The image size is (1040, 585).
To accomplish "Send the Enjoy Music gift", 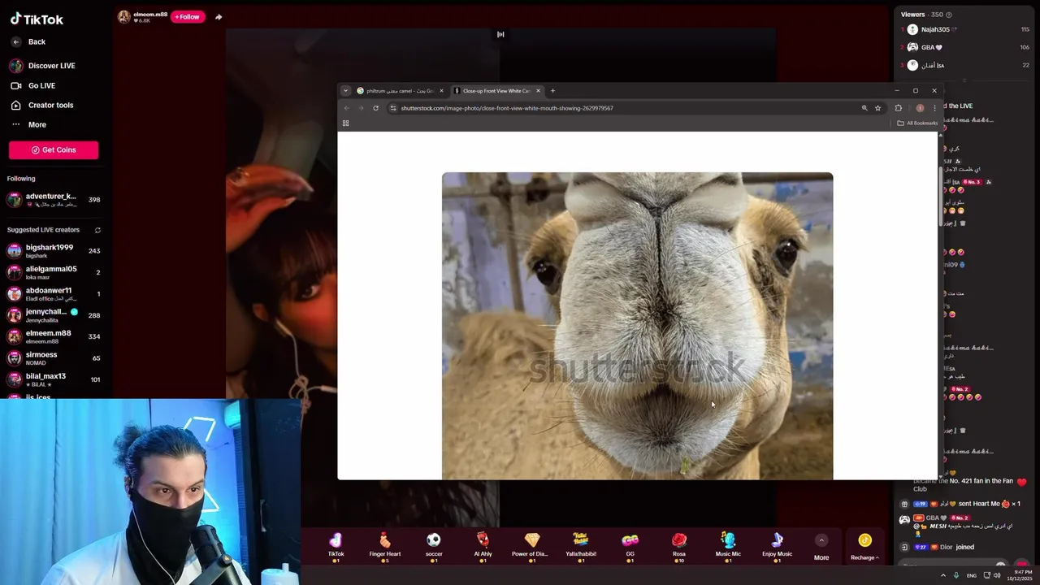I will (x=777, y=546).
